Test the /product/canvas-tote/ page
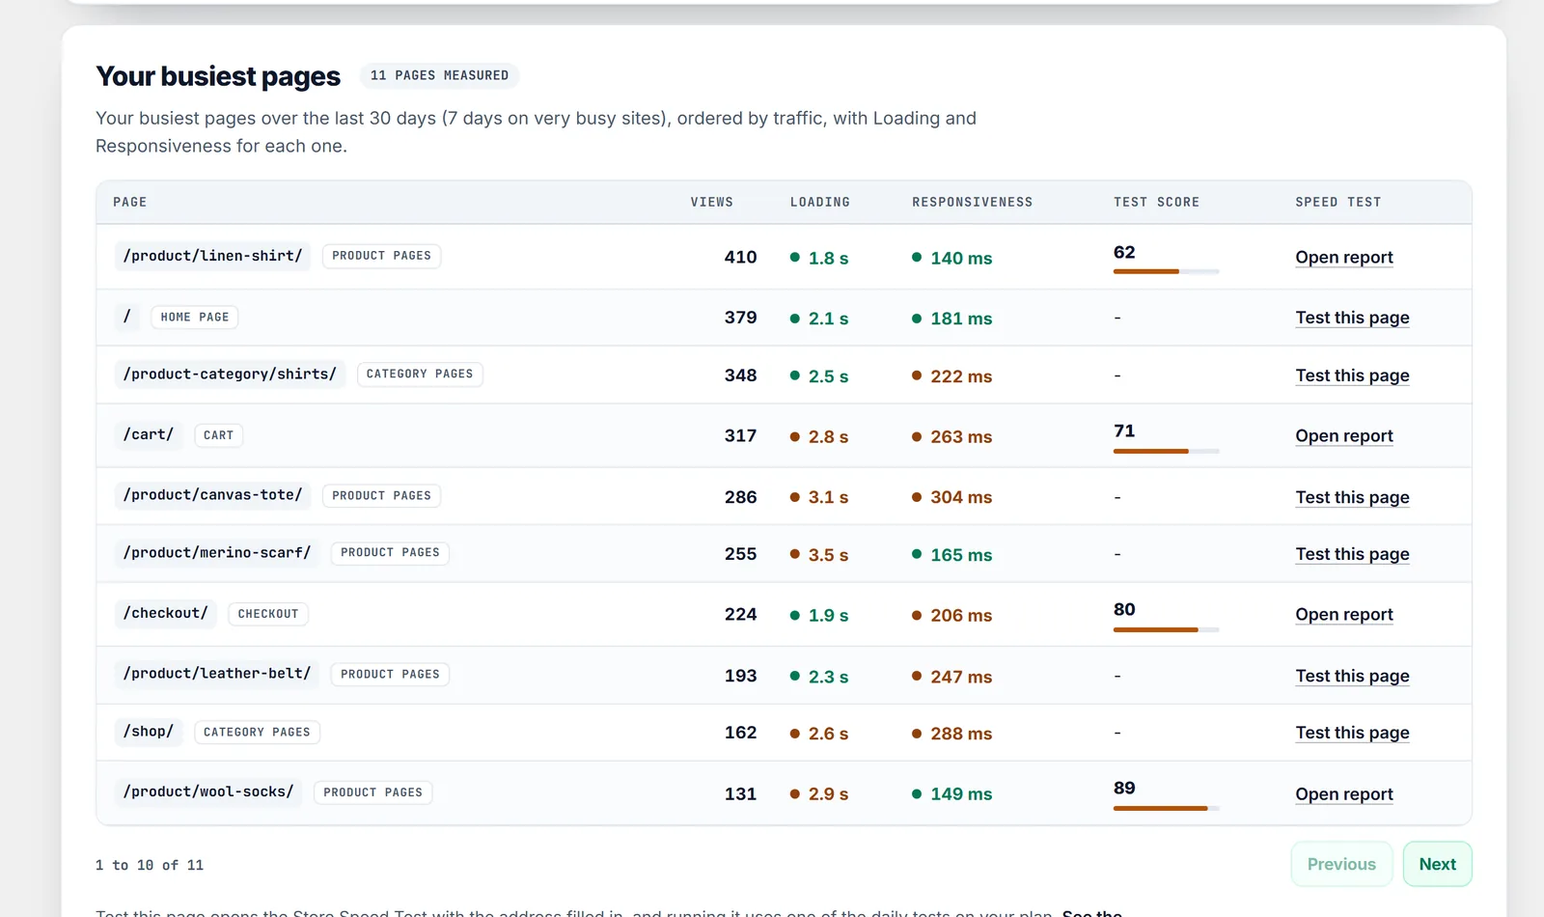1544x917 pixels. 1352,497
